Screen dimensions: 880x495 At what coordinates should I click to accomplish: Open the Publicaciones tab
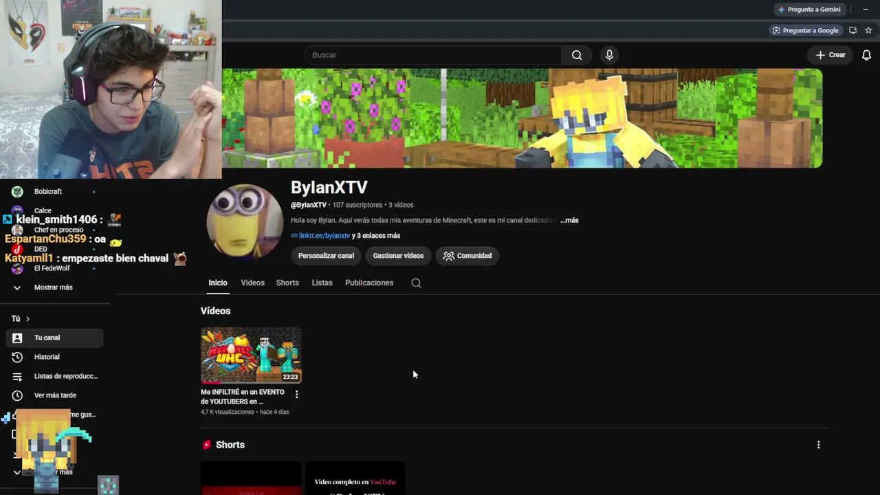pos(369,283)
